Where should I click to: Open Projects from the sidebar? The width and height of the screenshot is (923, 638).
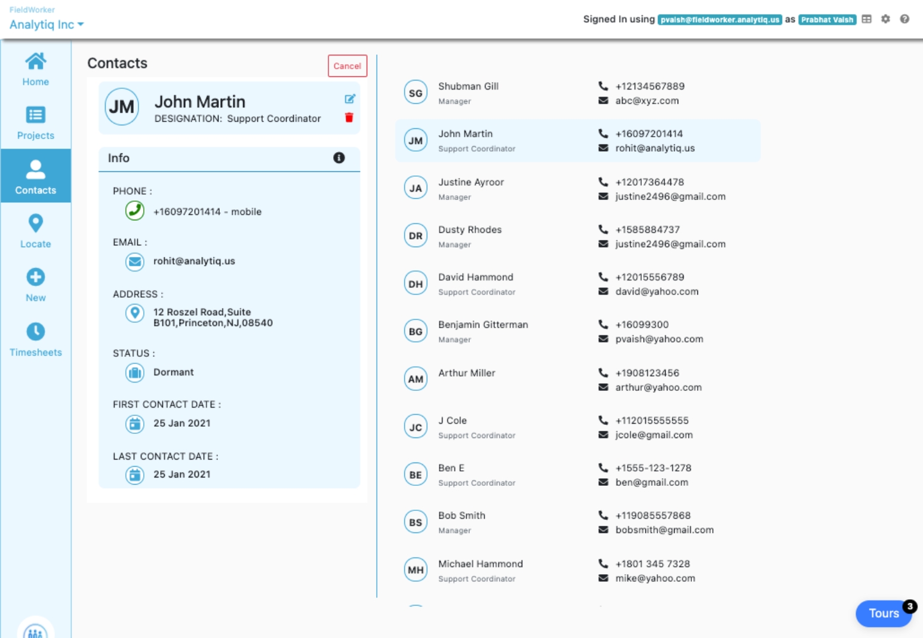point(36,123)
